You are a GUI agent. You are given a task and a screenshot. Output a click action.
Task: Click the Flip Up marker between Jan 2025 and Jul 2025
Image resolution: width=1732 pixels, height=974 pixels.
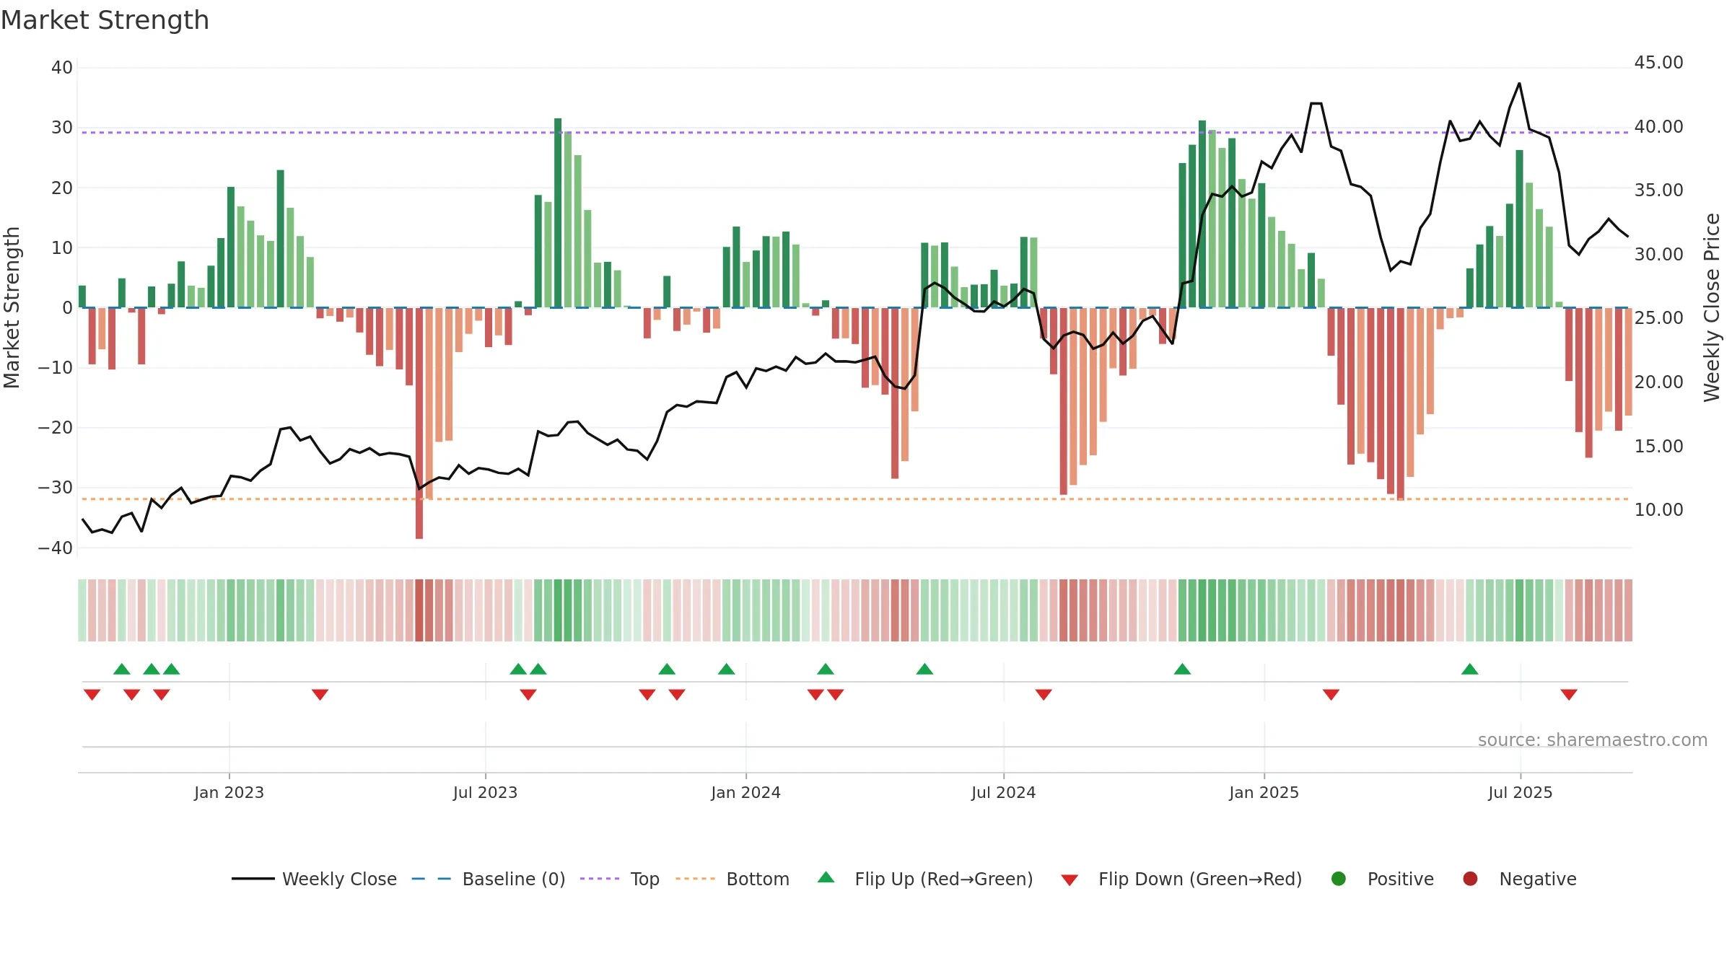point(1470,669)
